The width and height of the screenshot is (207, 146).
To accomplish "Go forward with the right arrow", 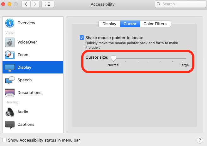I will click(x=35, y=4).
